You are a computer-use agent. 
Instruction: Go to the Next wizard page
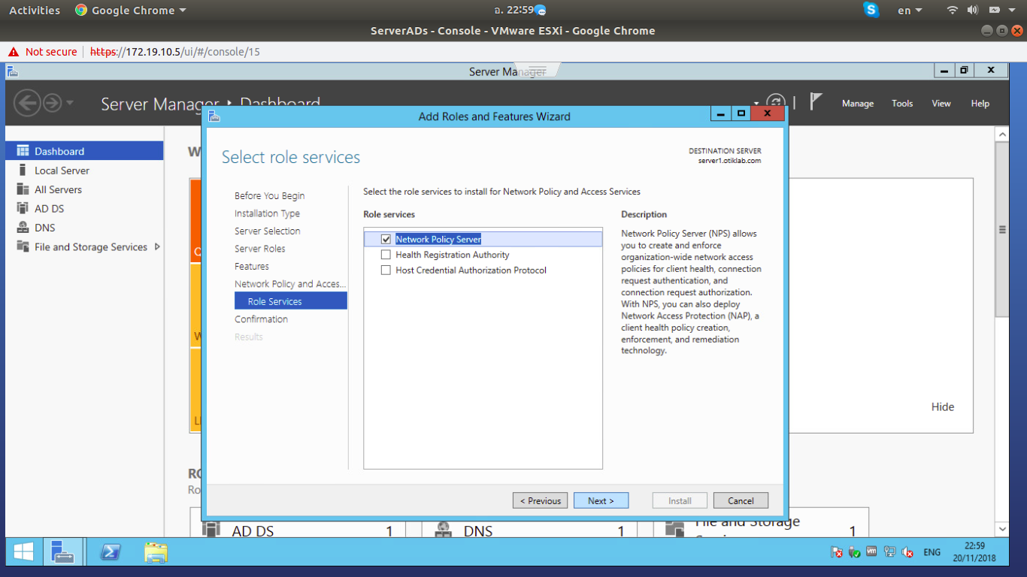click(601, 500)
